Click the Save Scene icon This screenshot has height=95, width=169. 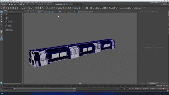pos(13,4)
